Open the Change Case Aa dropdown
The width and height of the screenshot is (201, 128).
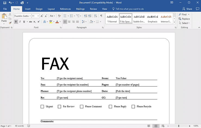tap(52, 16)
